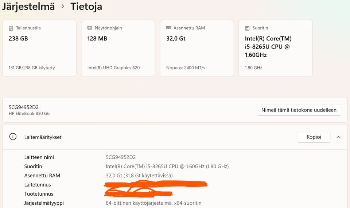The image size is (350, 208).
Task: Open the Näytönohjain 128 MB card
Action: tap(118, 48)
